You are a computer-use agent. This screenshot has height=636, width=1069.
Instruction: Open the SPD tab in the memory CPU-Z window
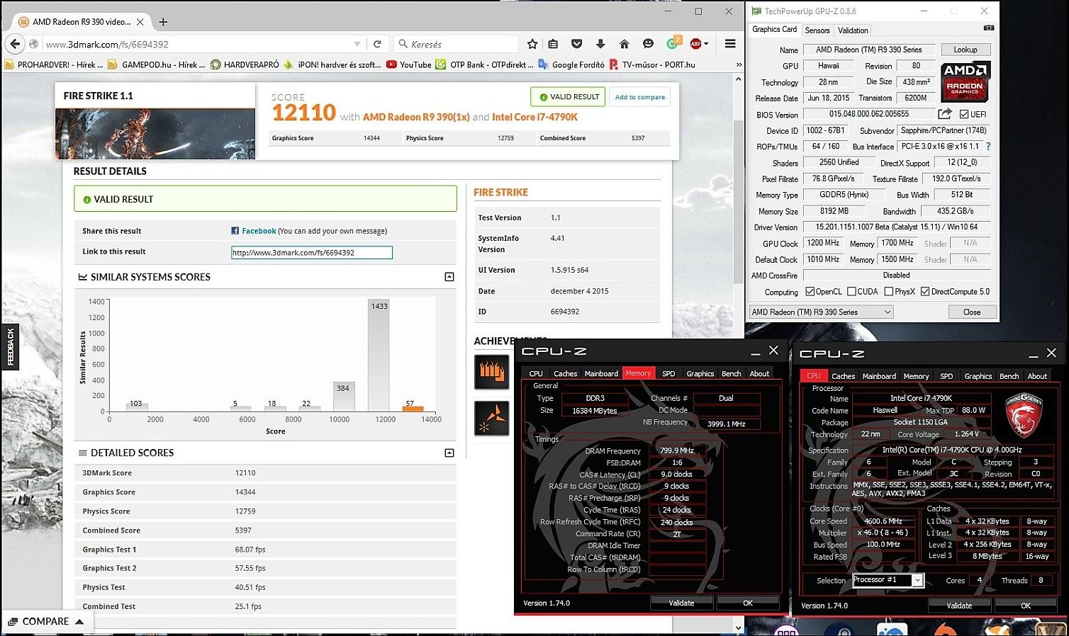668,373
